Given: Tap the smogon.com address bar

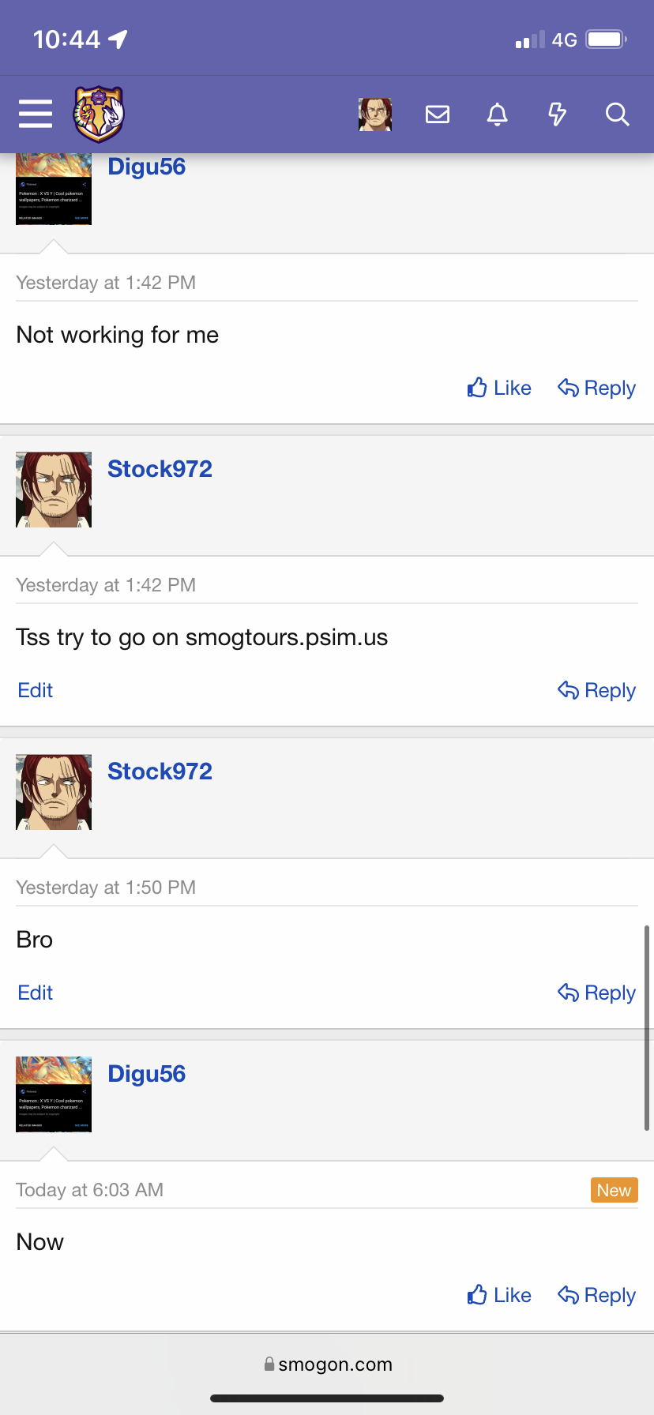Looking at the screenshot, I should [x=327, y=1364].
